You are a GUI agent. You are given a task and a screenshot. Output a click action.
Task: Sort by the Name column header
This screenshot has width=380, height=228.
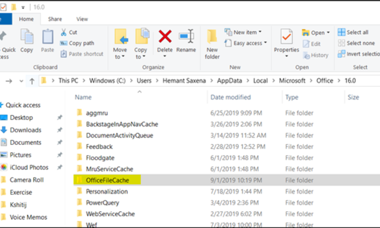tap(83, 97)
